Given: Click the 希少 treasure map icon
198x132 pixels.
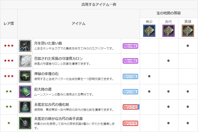Looking at the screenshot, I should click(x=149, y=31).
